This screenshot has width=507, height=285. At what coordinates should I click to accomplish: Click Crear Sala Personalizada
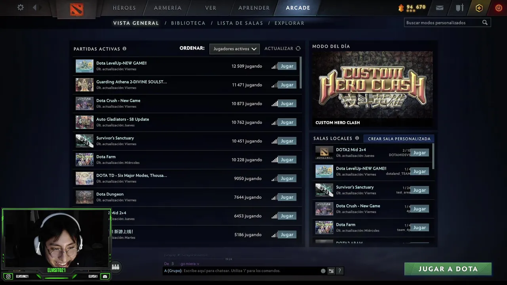pos(399,139)
